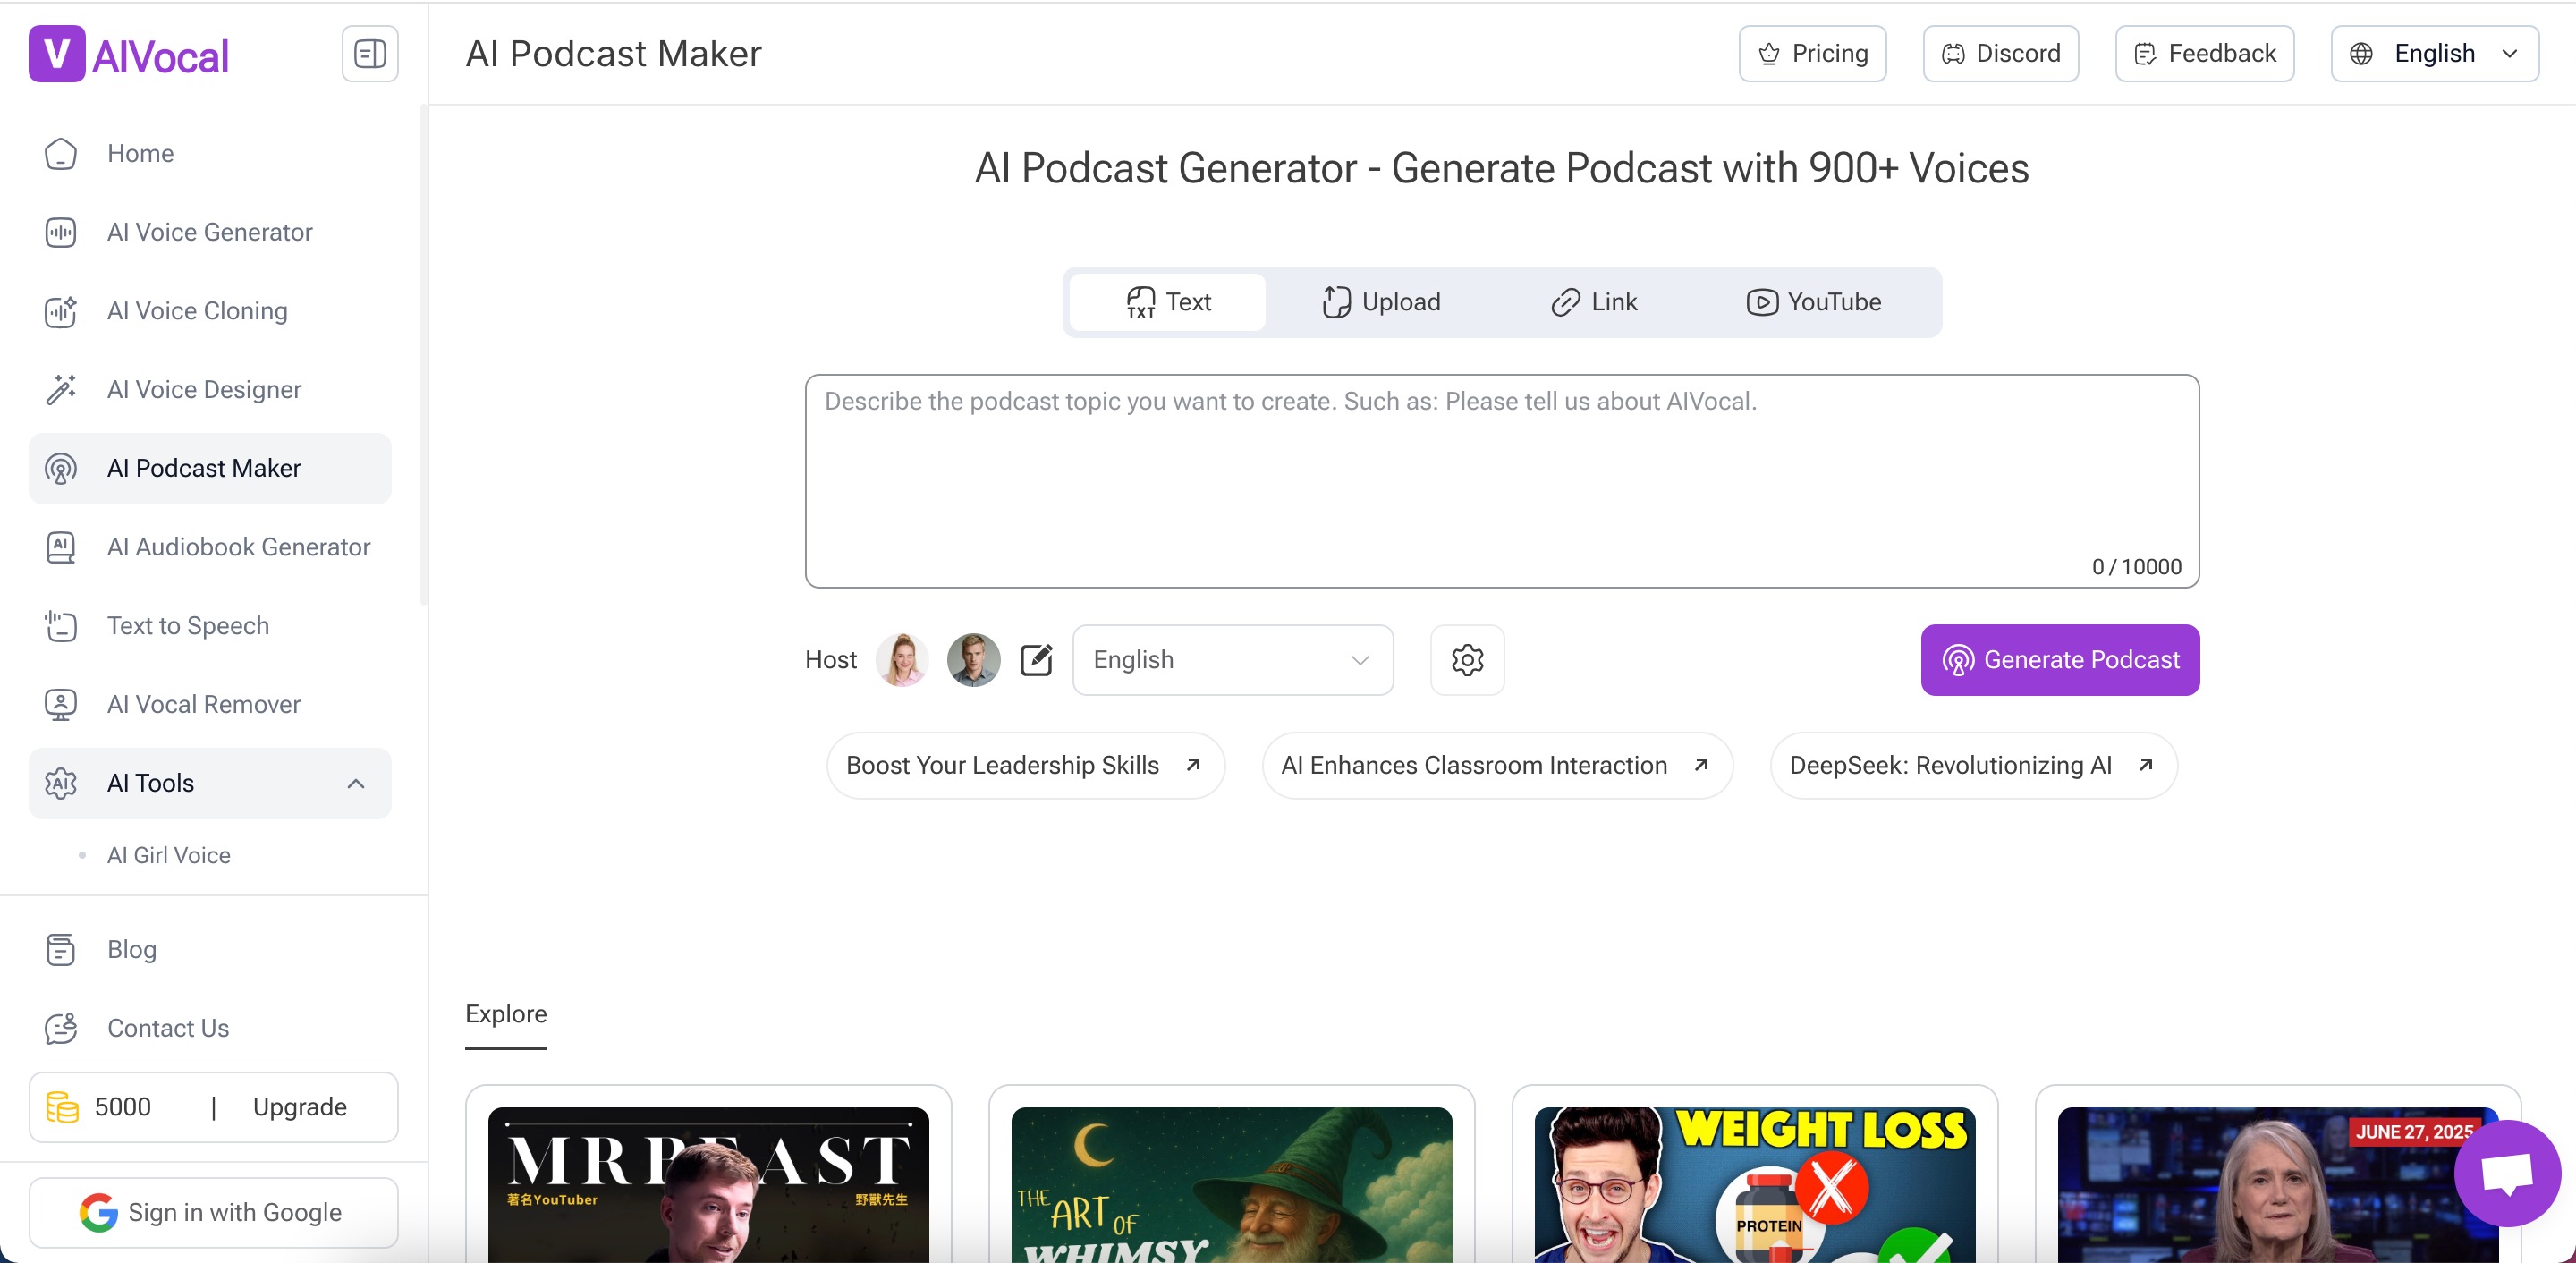Click into the podcast topic text area
The height and width of the screenshot is (1263, 2576).
(1502, 481)
